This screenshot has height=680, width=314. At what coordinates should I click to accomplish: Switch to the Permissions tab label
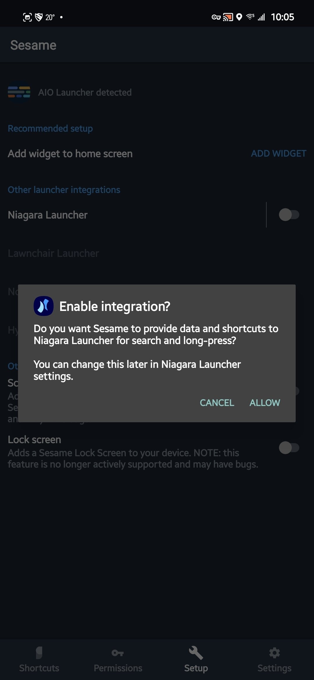point(118,668)
